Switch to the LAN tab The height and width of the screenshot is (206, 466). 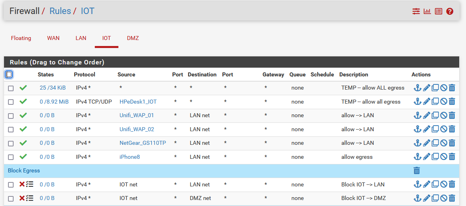(x=81, y=38)
